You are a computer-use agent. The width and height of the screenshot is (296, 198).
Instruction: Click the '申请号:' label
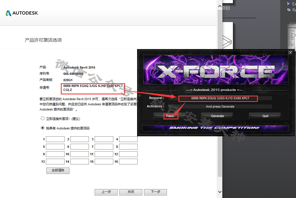(44, 88)
